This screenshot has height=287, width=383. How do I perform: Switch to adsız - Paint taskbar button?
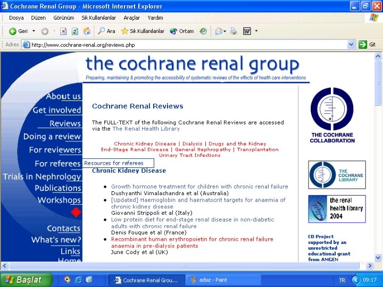[222, 280]
